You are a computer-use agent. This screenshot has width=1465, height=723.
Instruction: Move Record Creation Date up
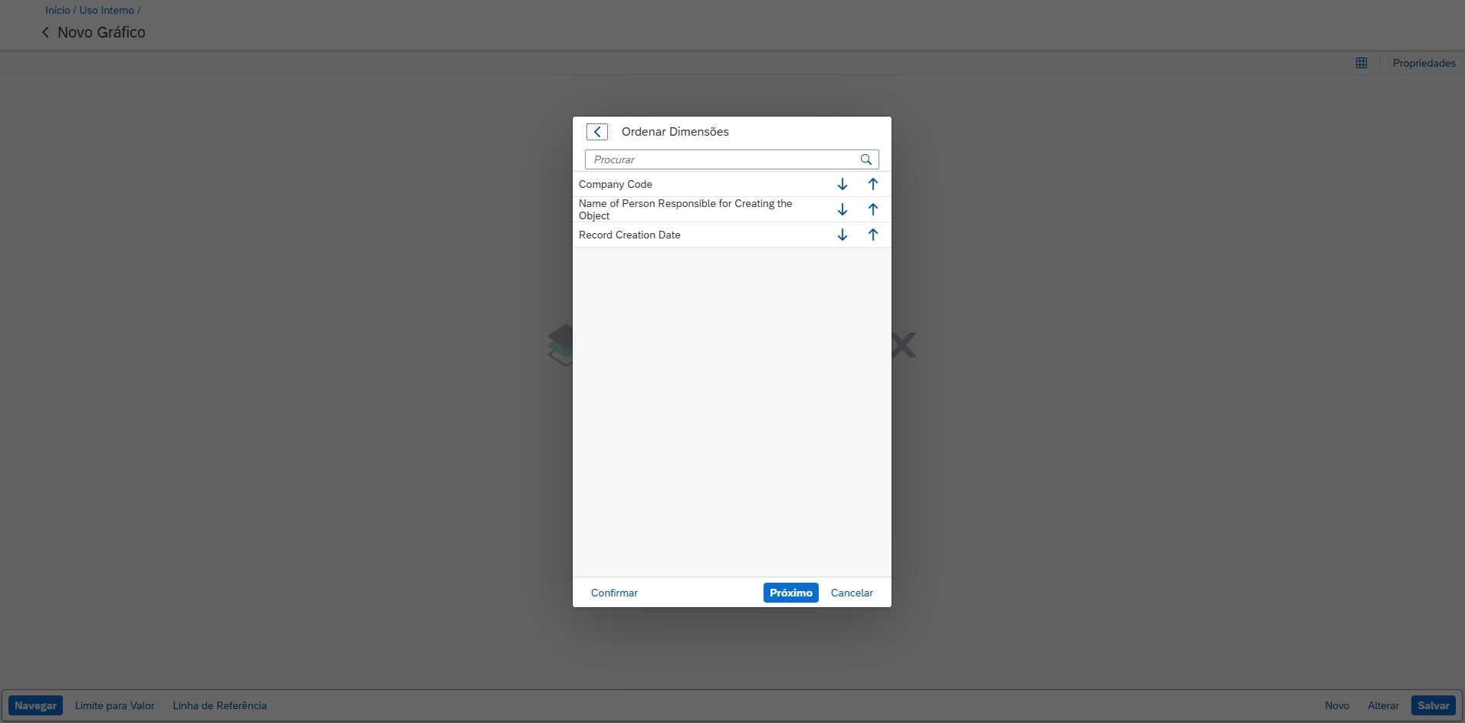pos(872,235)
